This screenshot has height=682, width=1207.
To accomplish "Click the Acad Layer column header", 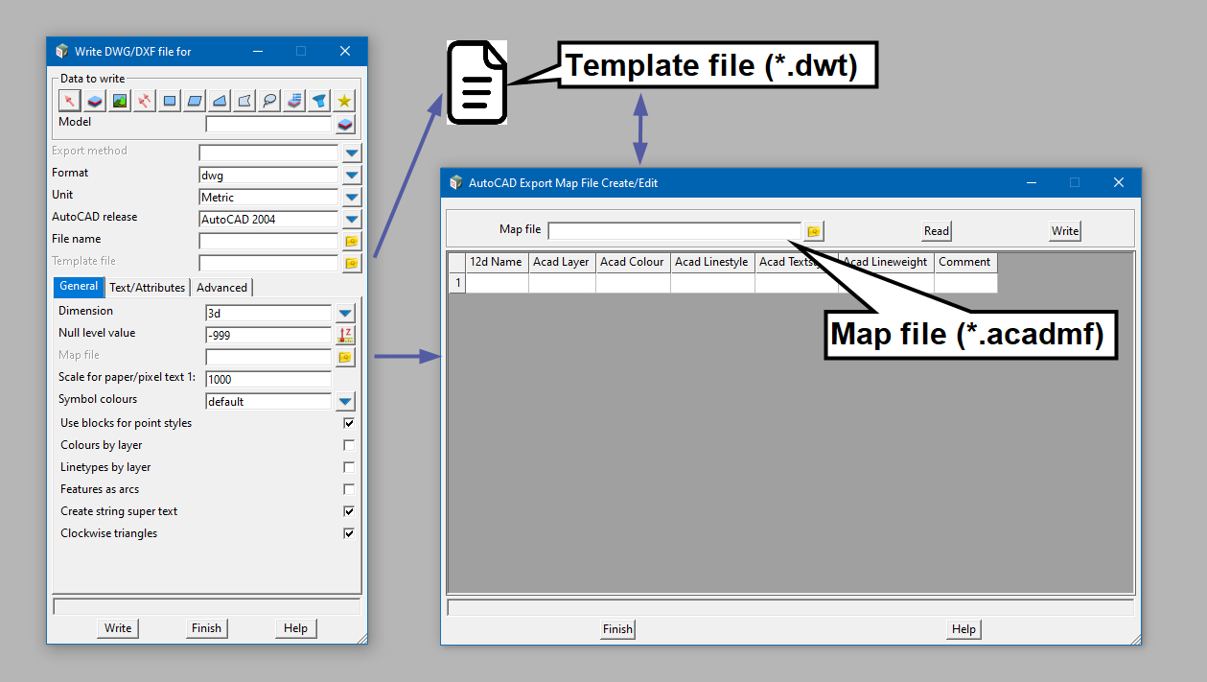I will (x=562, y=263).
